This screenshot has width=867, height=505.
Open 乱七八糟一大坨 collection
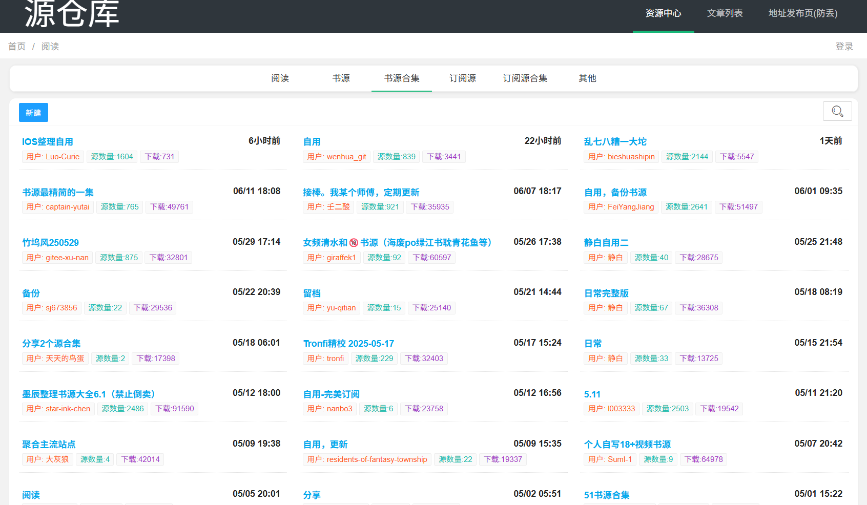615,142
